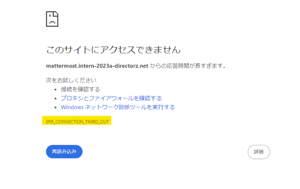Open プロキシとファイアウォールを確認する link
The image size is (300, 189).
coord(111,98)
